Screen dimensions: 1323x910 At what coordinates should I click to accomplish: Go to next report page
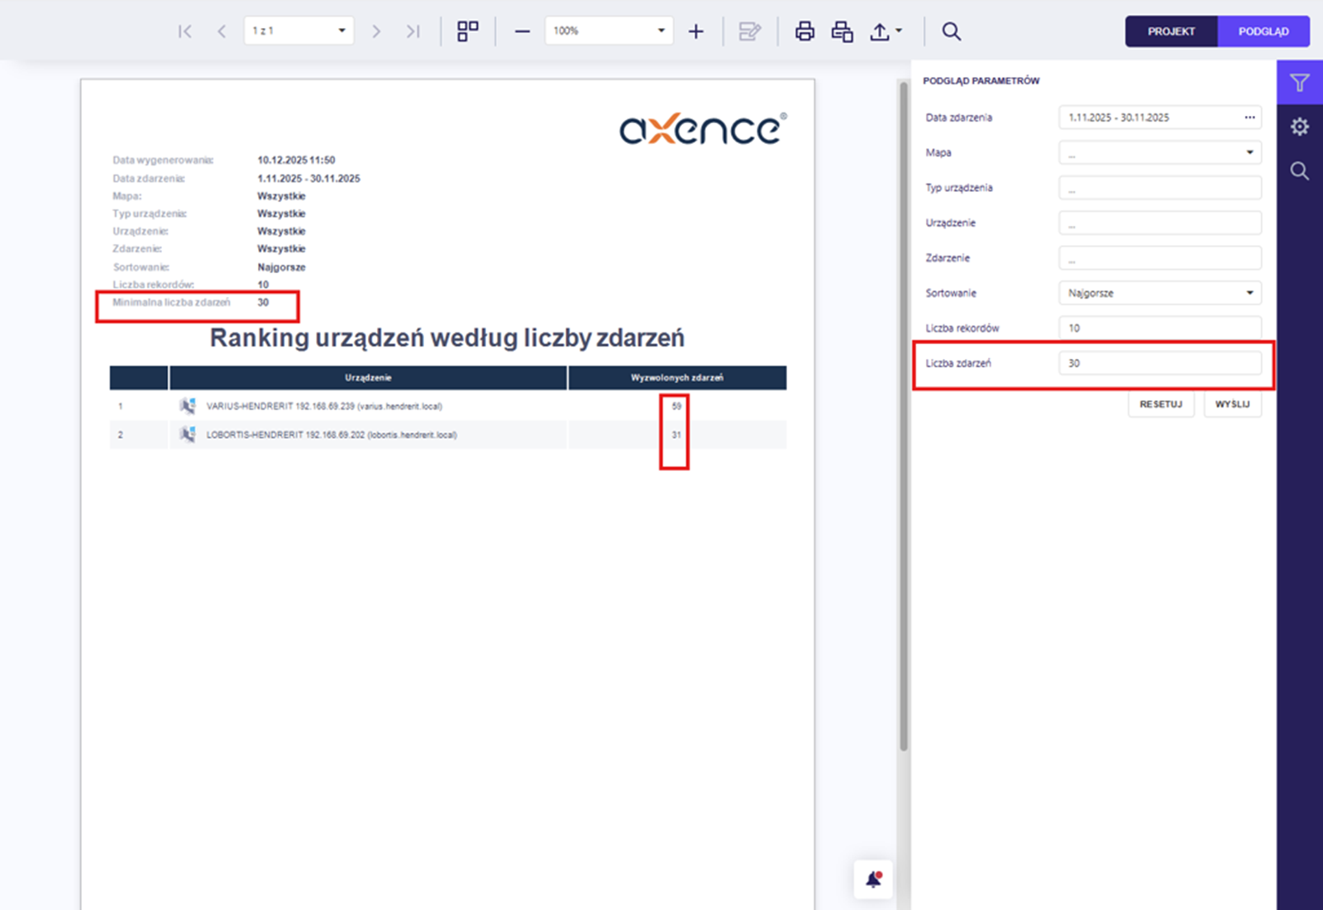pyautogui.click(x=376, y=31)
